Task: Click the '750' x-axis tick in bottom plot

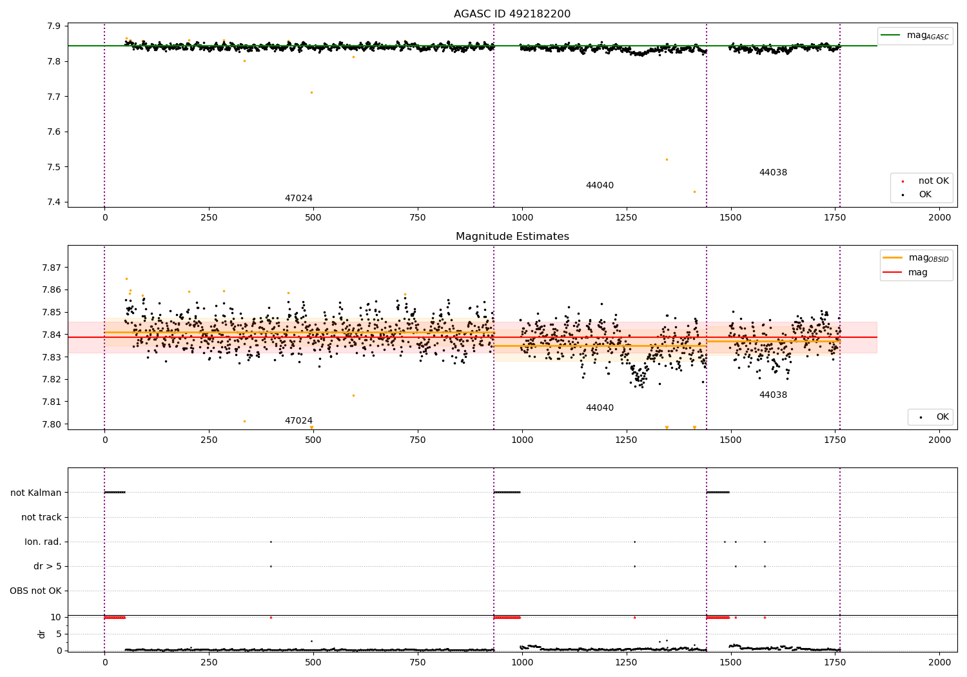Action: [417, 662]
